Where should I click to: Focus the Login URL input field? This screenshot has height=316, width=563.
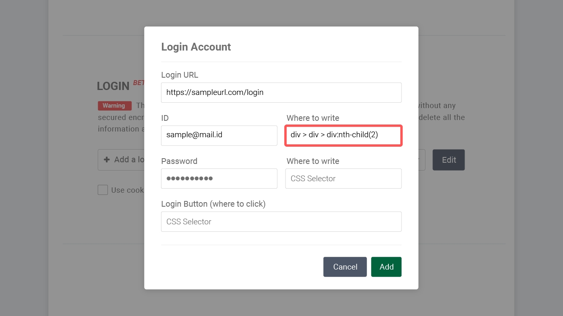281,92
